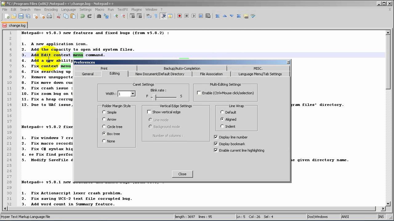Click the Synchronize Vertical Scrolling icon
This screenshot has width=394, height=221.
tap(132, 16)
